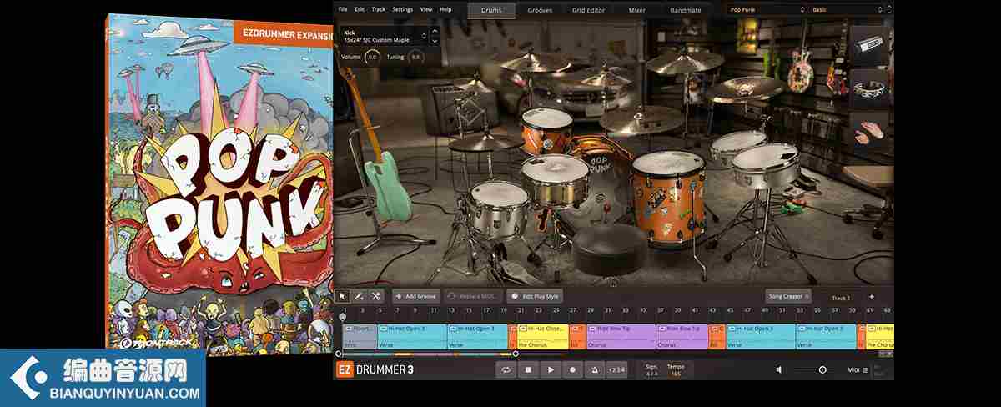
Task: Adjust the Volume knob for kick
Action: [373, 57]
